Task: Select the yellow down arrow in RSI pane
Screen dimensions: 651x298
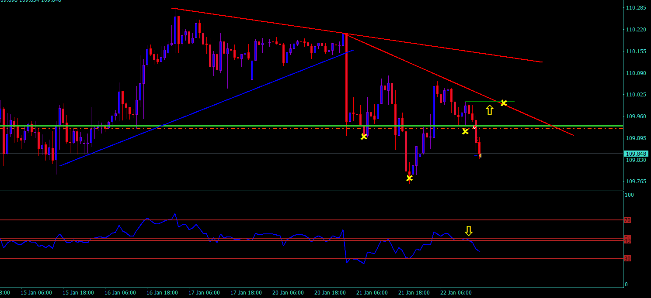Action: pos(469,231)
